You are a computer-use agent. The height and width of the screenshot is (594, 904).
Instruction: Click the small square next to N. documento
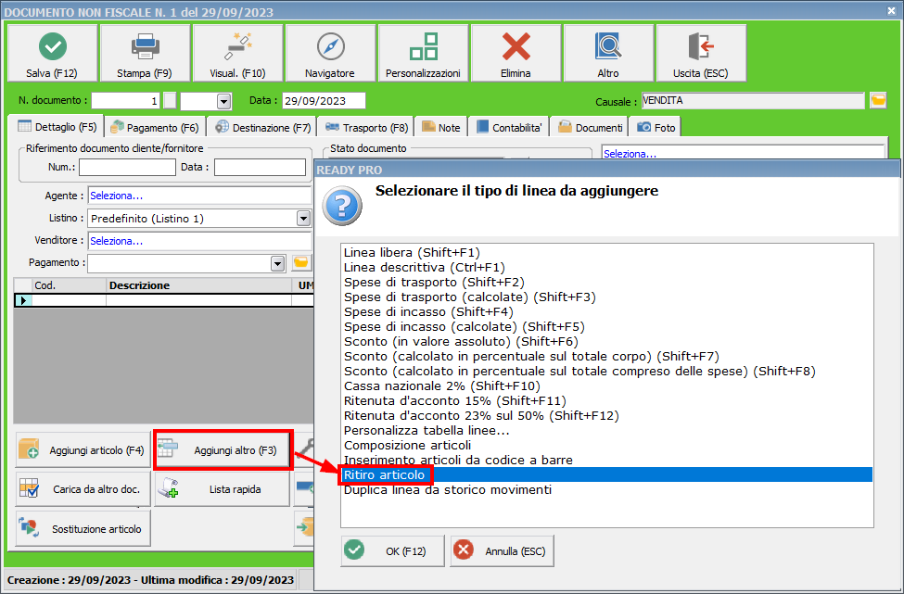170,101
